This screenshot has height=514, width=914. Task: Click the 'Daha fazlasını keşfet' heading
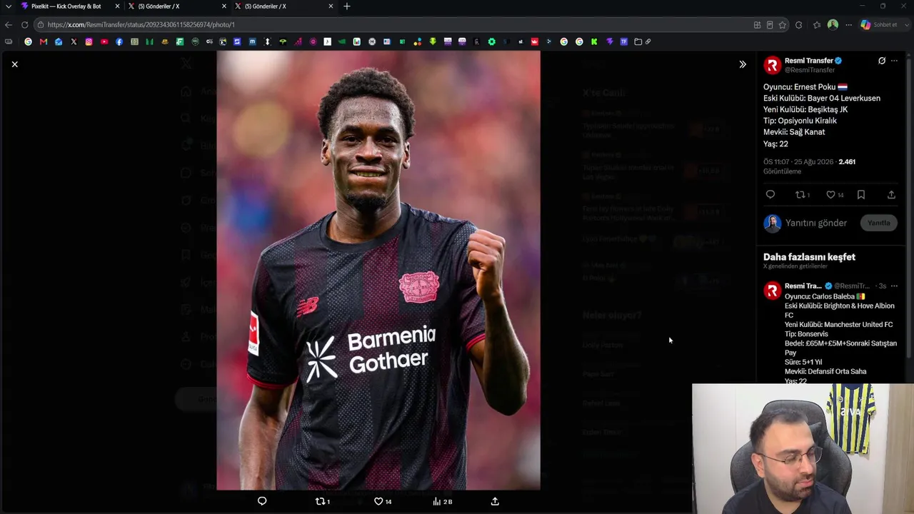[809, 257]
